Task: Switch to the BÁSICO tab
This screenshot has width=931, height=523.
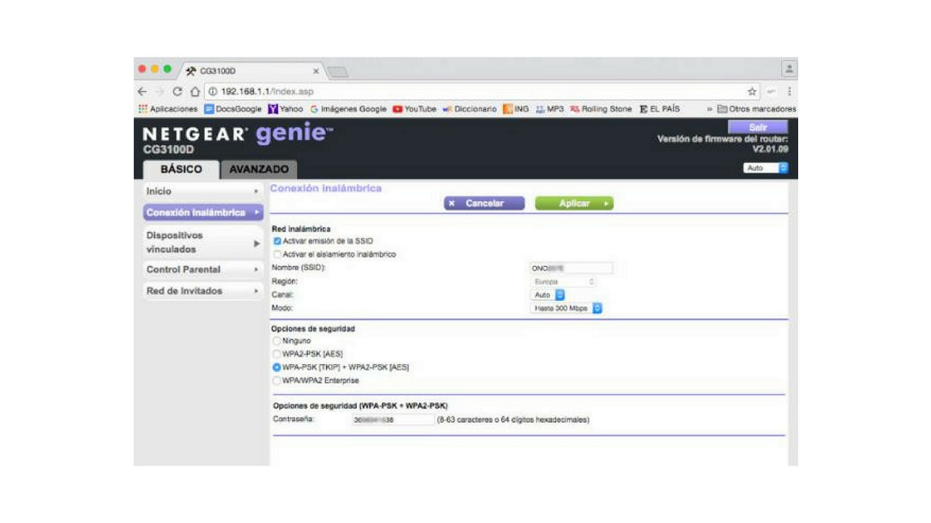Action: point(181,170)
